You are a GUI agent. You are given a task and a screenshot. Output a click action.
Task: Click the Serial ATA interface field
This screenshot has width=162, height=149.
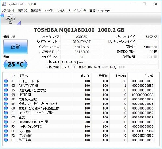(x=82, y=47)
